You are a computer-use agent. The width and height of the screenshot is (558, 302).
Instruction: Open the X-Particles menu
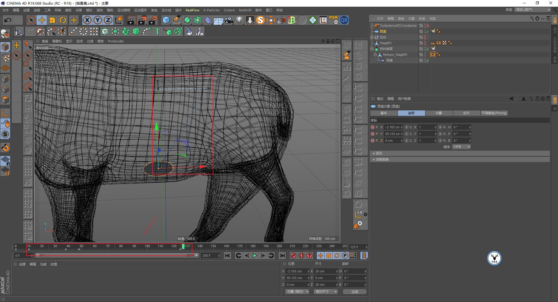[x=211, y=10]
